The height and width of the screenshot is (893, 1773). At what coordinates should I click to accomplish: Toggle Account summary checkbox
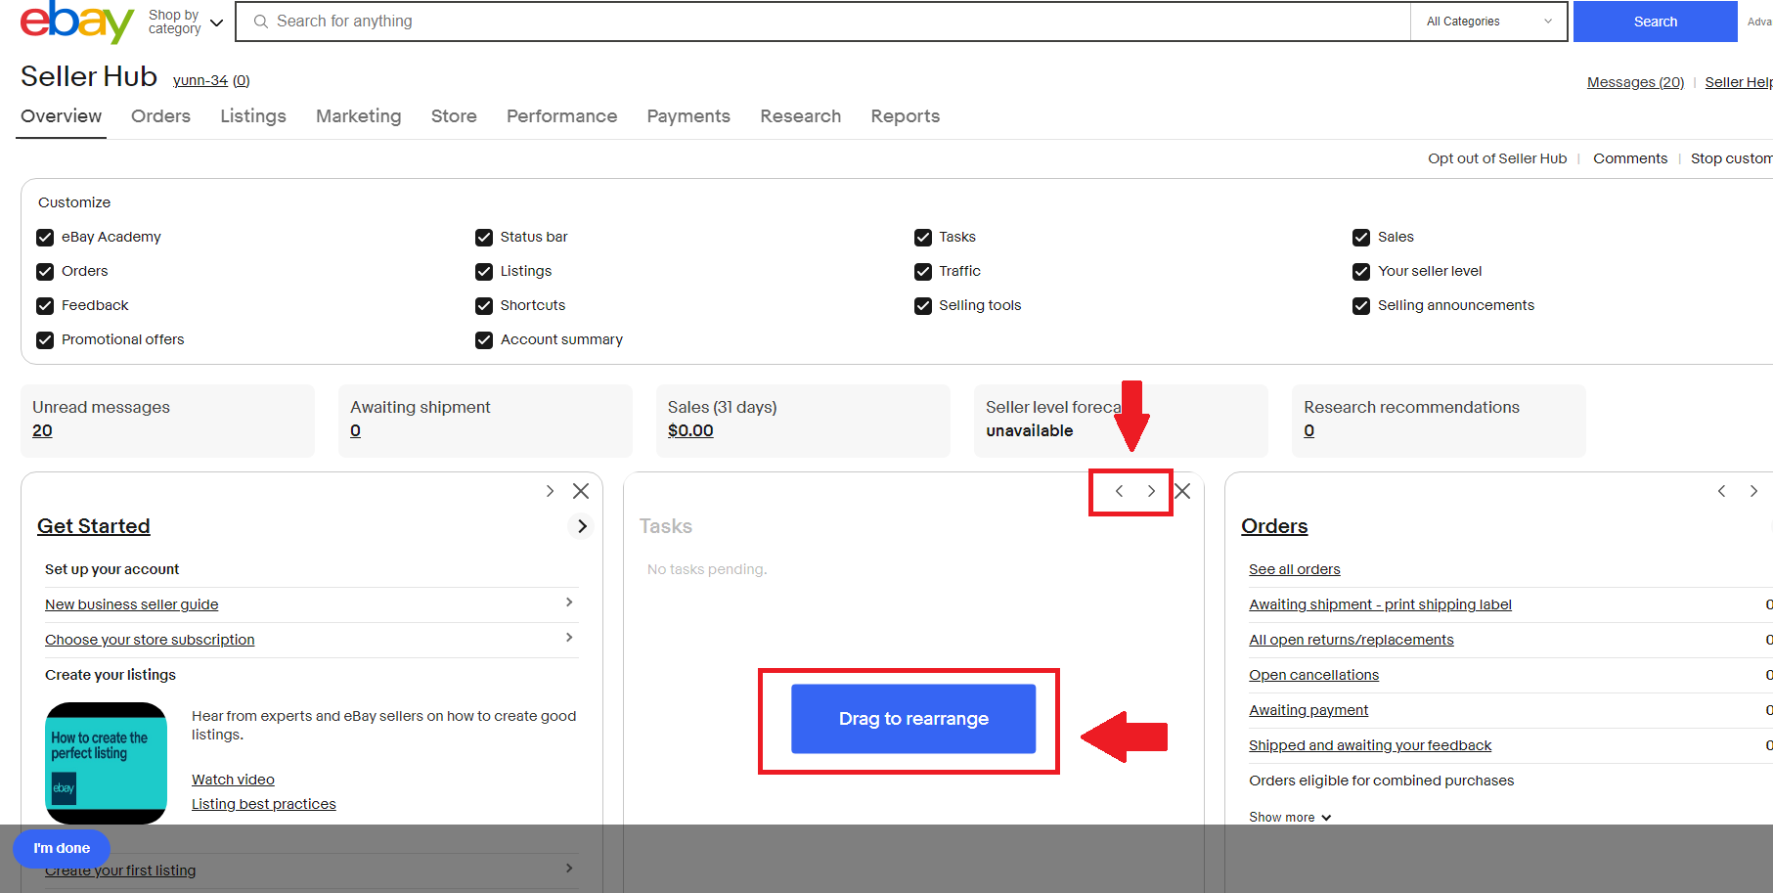pos(484,340)
